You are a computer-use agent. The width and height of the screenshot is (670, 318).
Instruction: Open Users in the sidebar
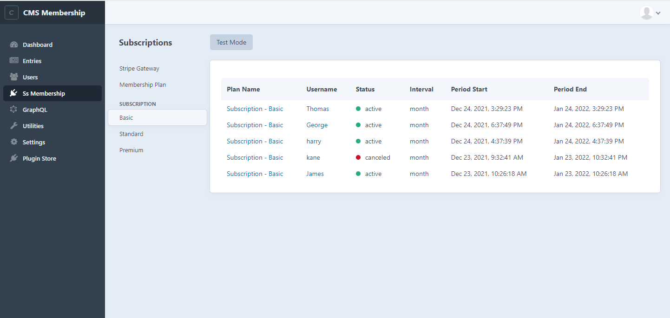click(53, 77)
